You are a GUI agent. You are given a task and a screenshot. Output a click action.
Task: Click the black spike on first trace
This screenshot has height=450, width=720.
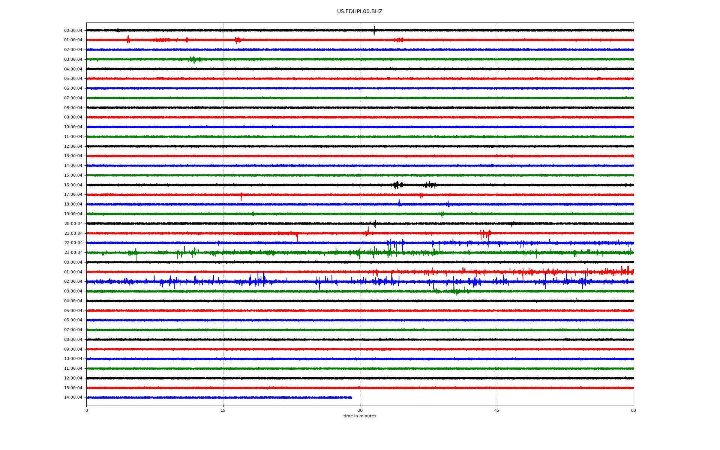[374, 31]
